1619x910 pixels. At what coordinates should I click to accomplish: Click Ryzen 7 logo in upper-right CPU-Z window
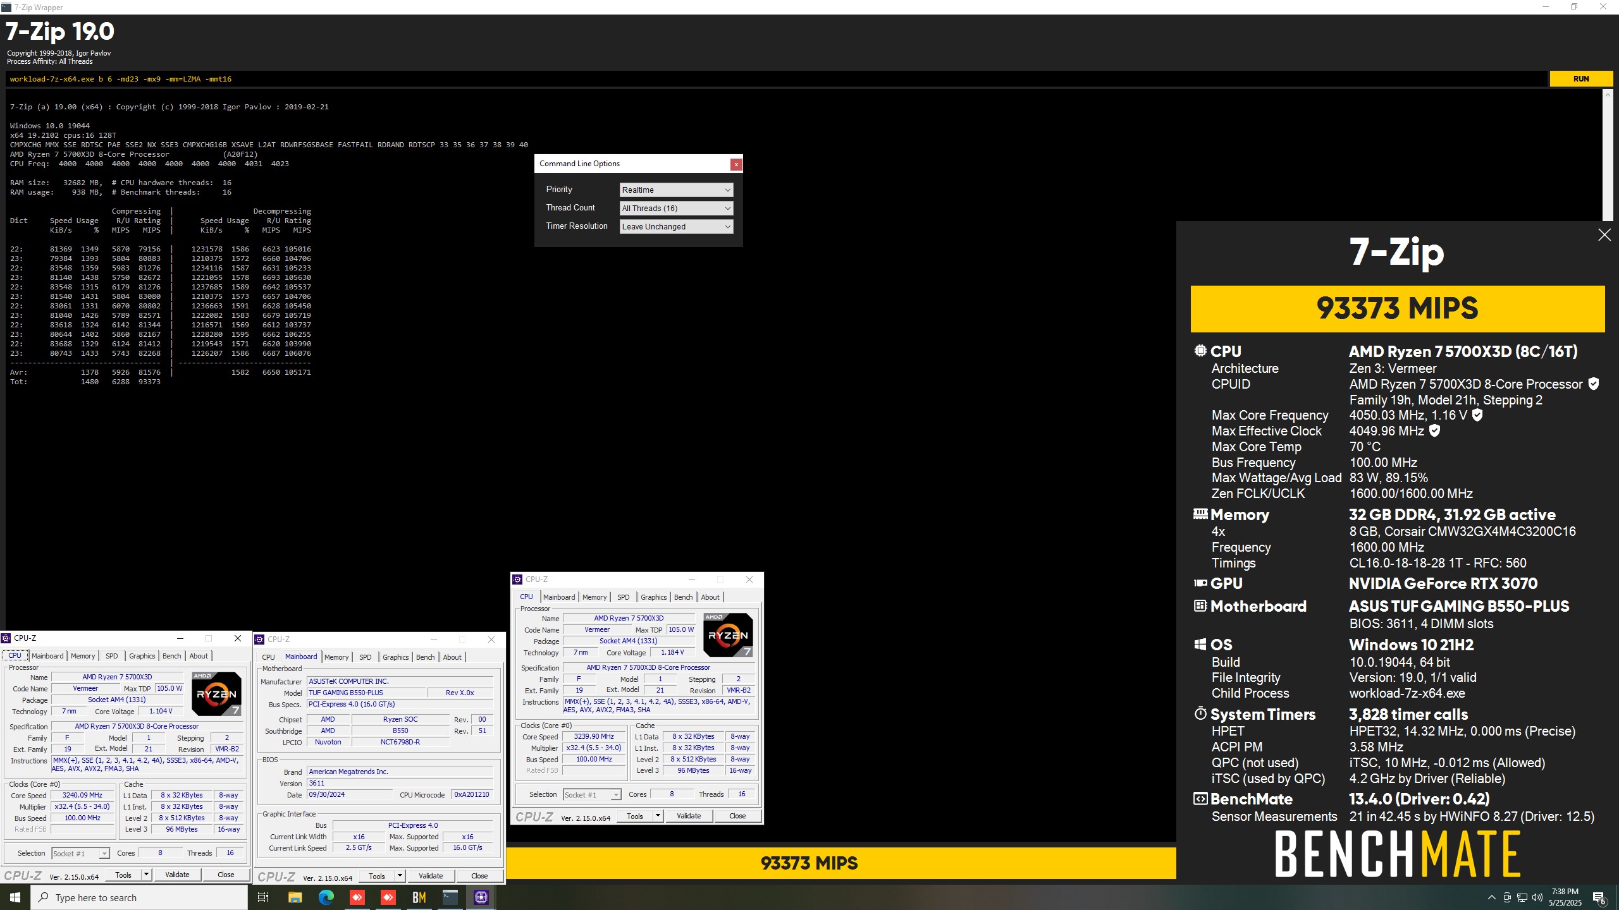coord(728,634)
